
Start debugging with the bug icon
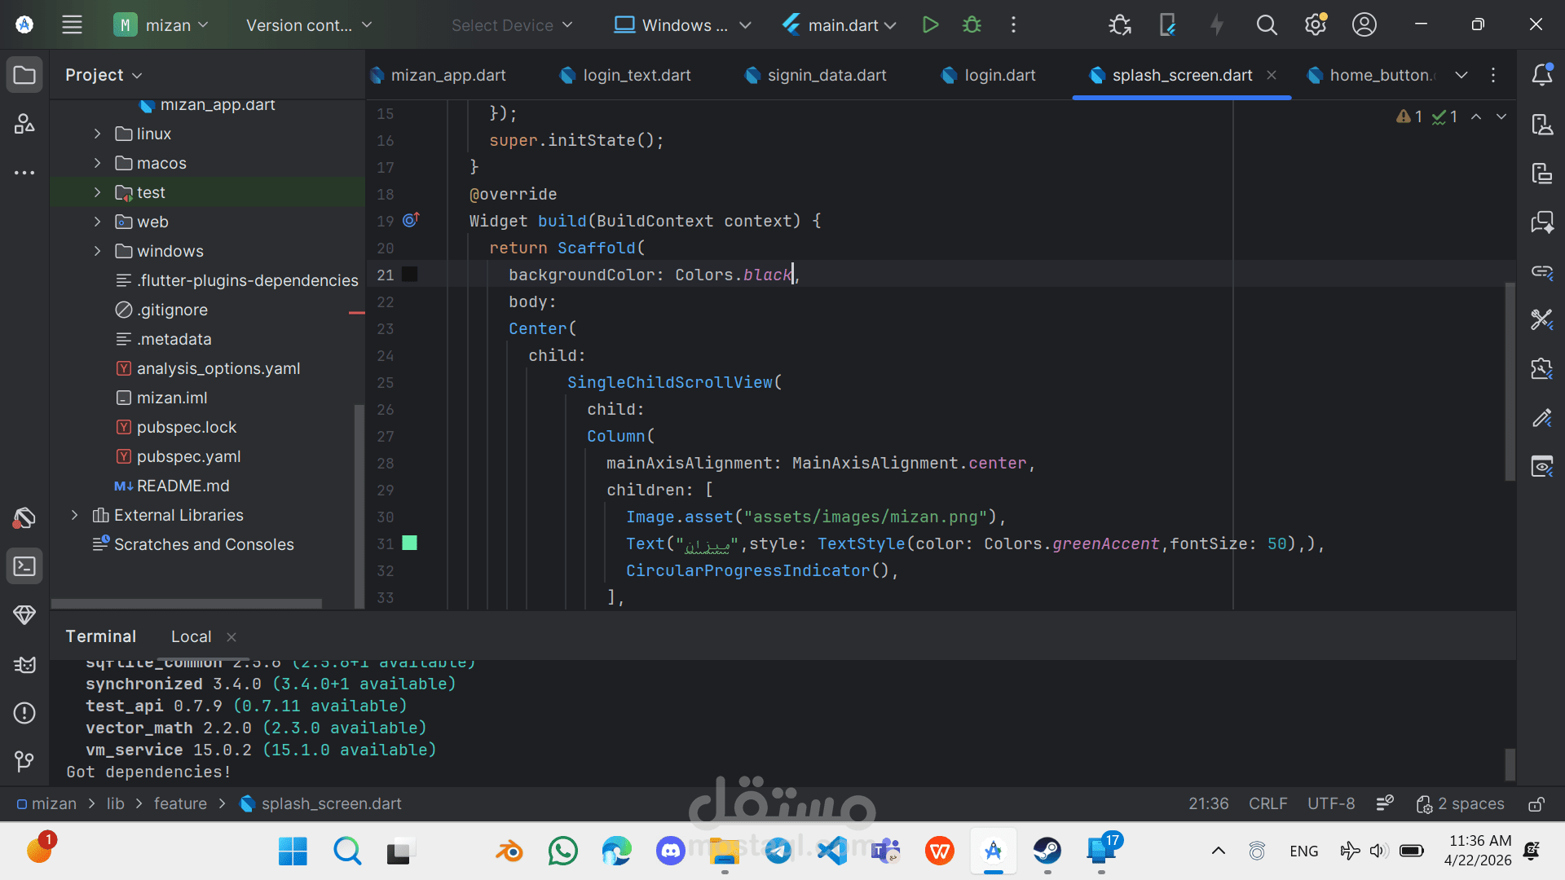click(972, 25)
